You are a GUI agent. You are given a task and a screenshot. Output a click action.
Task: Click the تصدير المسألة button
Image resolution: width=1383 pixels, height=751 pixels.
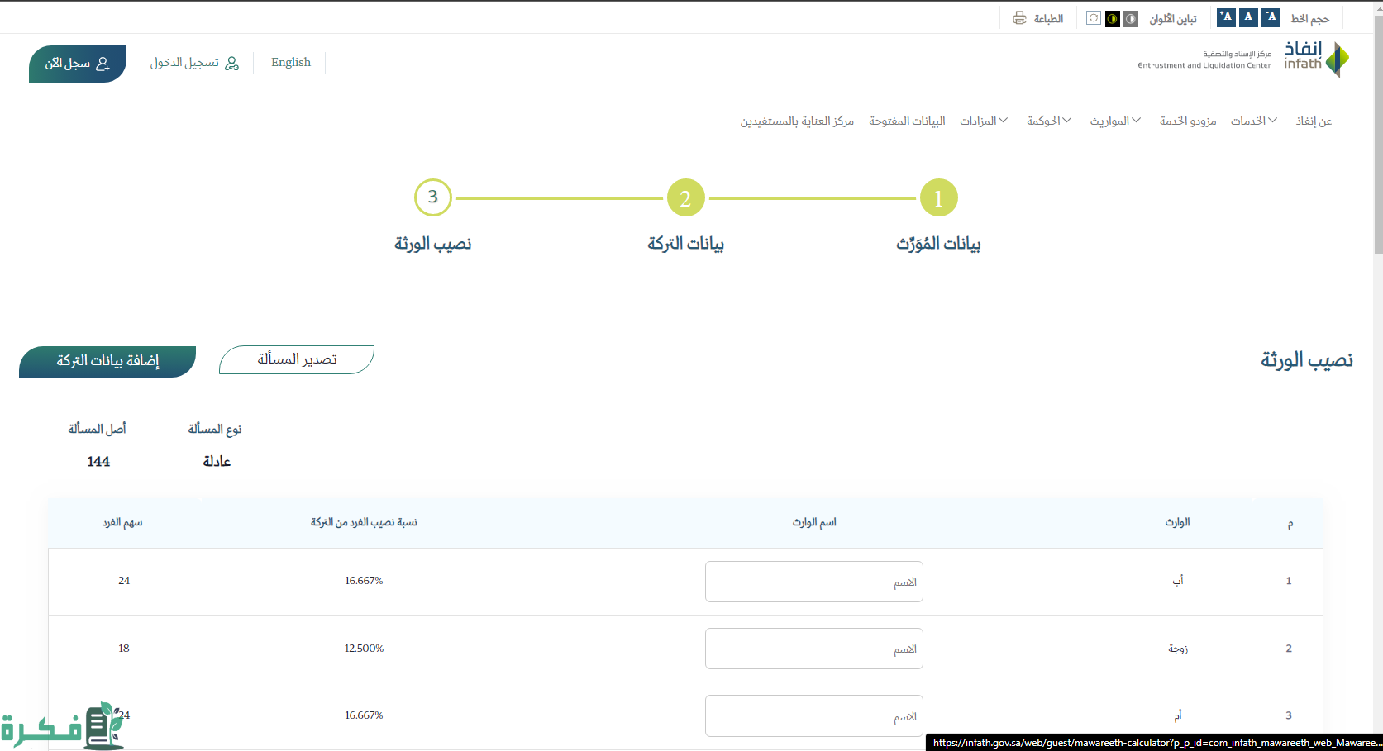point(297,359)
